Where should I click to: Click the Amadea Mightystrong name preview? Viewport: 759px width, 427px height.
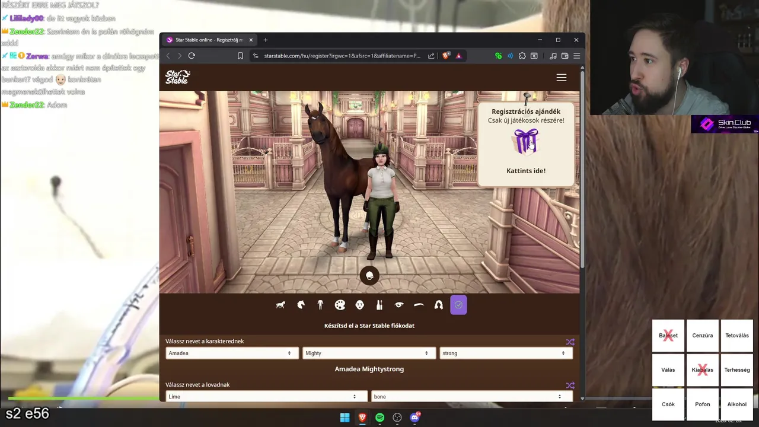pyautogui.click(x=369, y=369)
